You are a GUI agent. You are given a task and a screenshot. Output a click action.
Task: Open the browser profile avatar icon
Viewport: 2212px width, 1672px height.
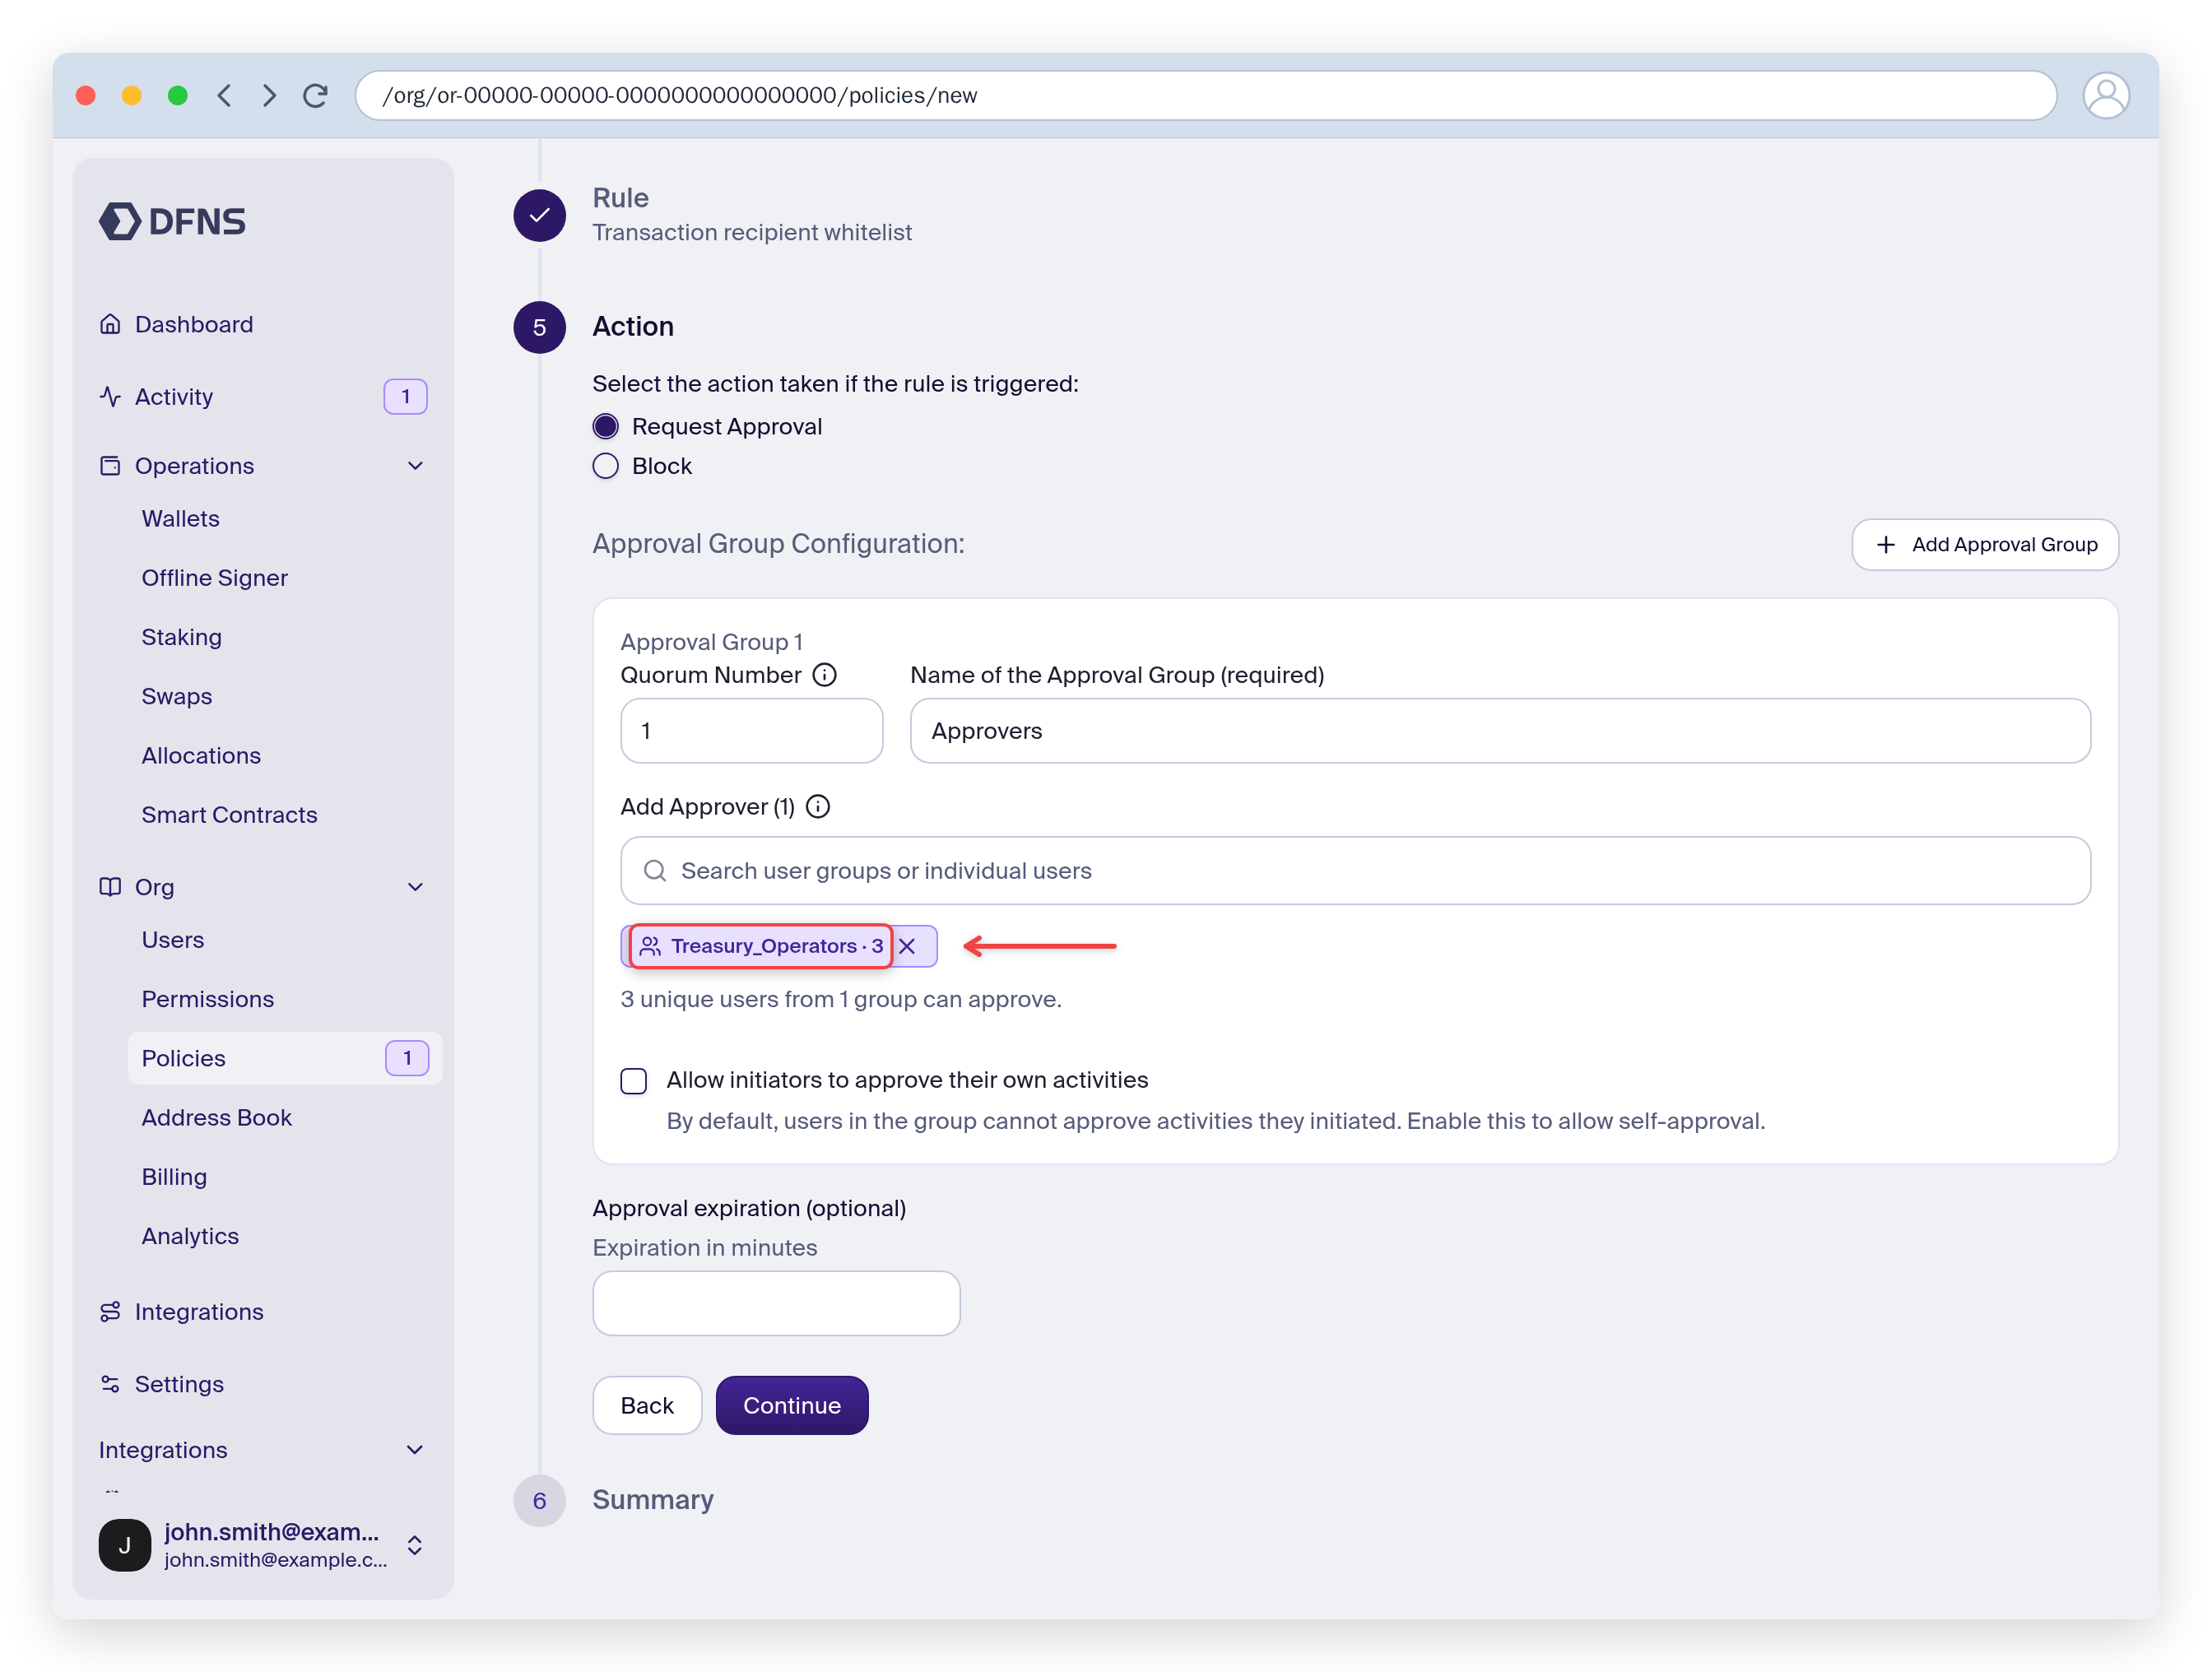coord(2105,95)
